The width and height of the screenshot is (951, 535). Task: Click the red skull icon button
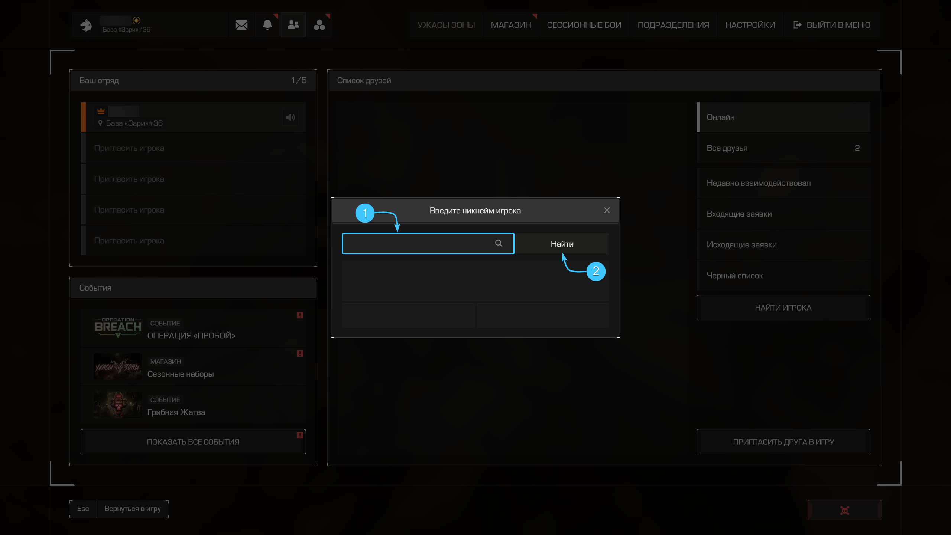(844, 510)
